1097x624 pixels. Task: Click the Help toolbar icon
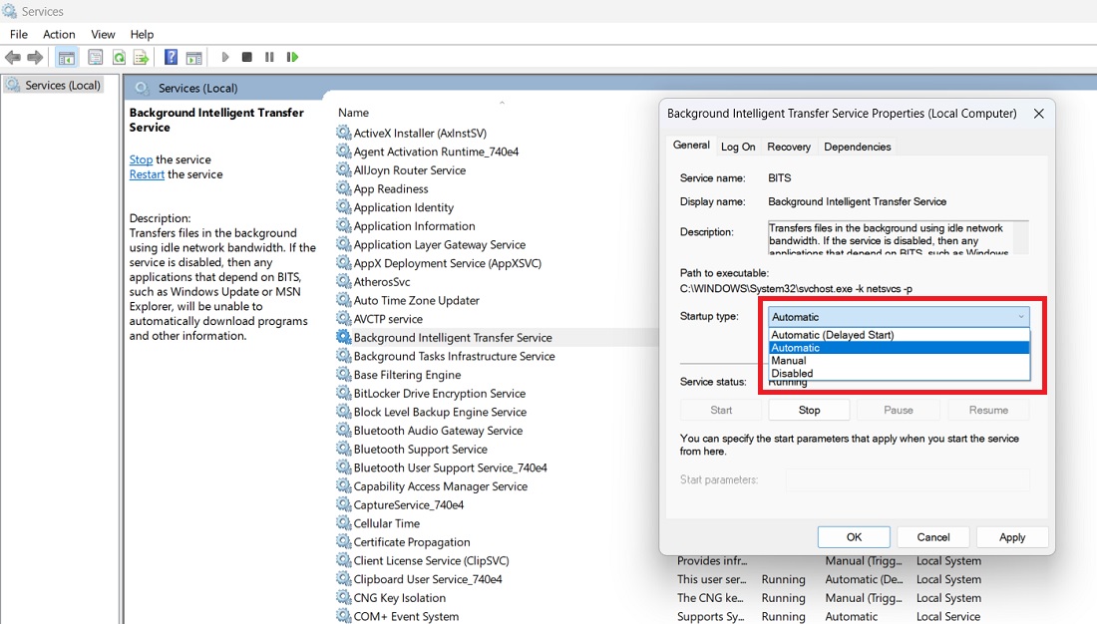[170, 57]
